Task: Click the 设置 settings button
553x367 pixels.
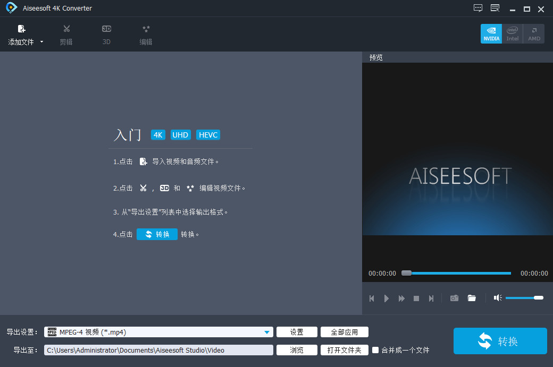Action: tap(297, 332)
